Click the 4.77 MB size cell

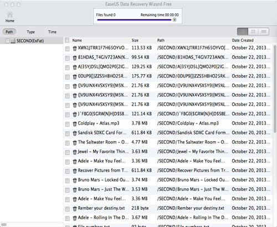140,142
